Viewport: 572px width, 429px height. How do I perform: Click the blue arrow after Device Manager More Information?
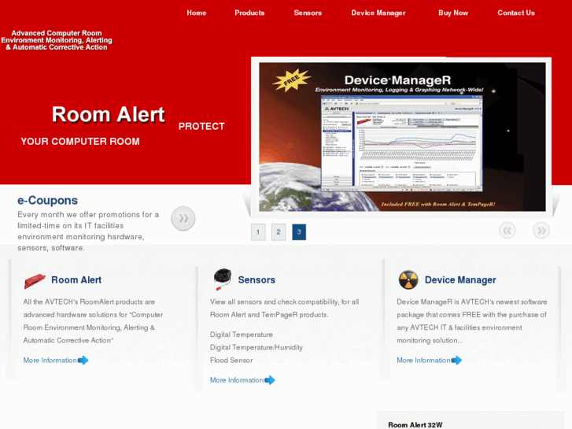(456, 361)
